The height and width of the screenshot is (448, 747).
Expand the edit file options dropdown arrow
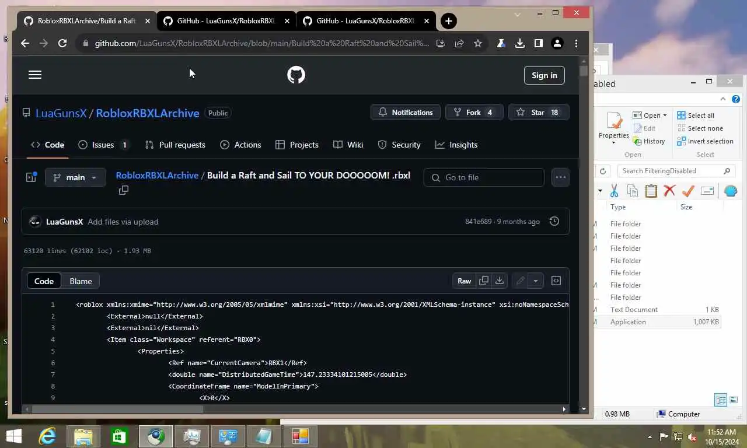click(535, 281)
